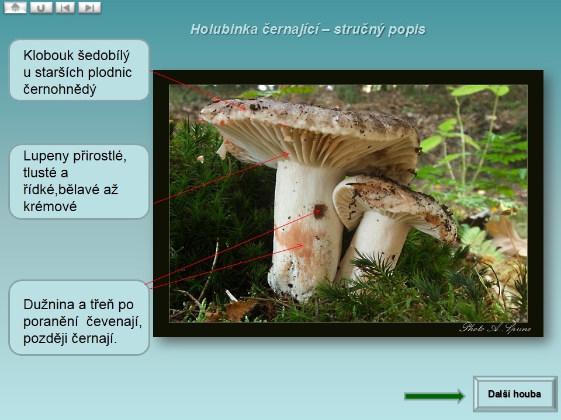Image resolution: width=561 pixels, height=420 pixels.
Task: Click the "Dužnina a třeň" callout box
Action: pyautogui.click(x=79, y=318)
